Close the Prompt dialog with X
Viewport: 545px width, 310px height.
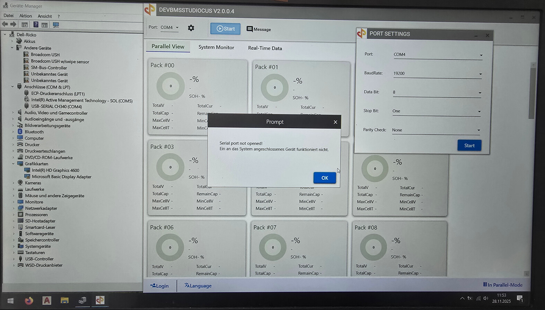[335, 122]
